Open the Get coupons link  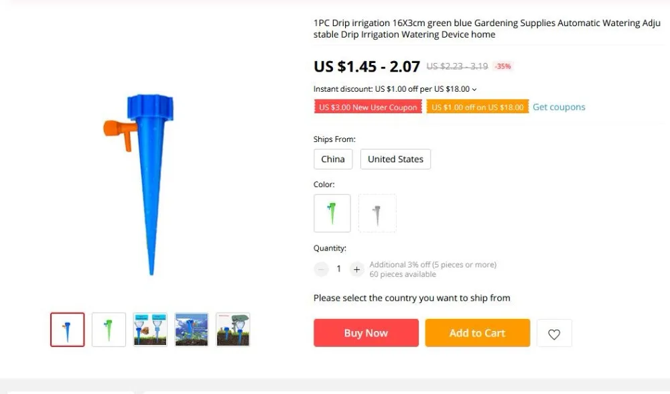coord(559,107)
